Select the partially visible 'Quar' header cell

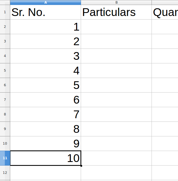(165, 12)
